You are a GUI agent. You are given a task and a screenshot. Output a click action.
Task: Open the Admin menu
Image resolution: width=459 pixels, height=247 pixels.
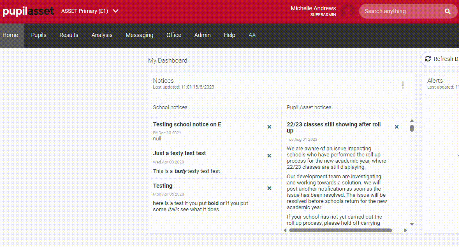point(202,35)
